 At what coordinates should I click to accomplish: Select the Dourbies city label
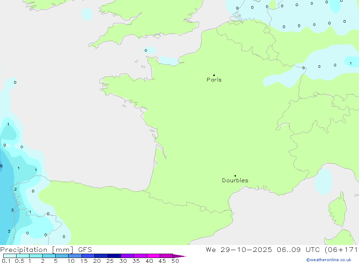pos(235,180)
